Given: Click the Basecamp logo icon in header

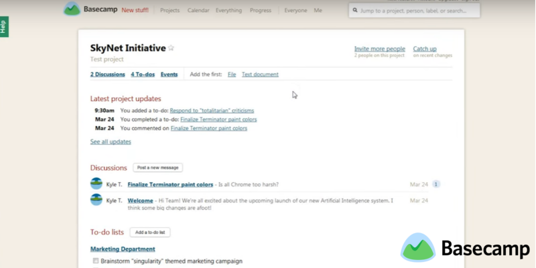Looking at the screenshot, I should 72,9.
